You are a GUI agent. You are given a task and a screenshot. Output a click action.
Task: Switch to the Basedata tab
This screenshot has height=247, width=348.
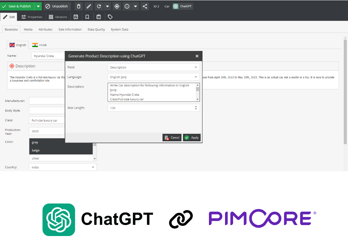pos(11,29)
